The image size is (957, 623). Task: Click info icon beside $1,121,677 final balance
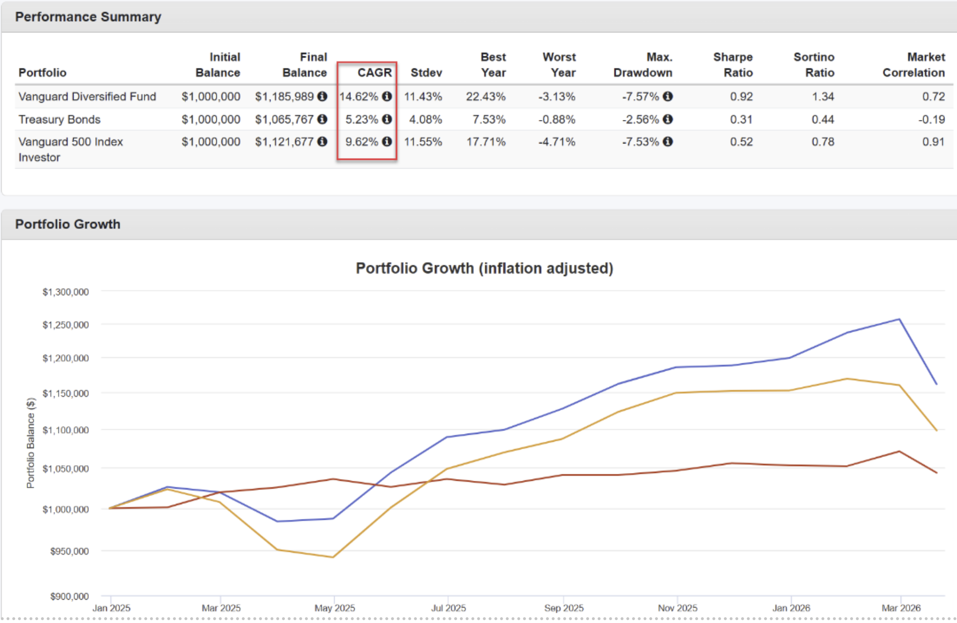(323, 141)
